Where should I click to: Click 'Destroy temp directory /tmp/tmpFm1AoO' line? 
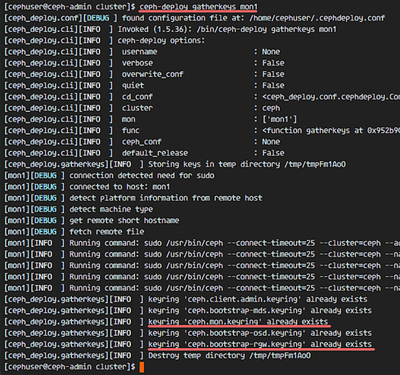(x=229, y=355)
